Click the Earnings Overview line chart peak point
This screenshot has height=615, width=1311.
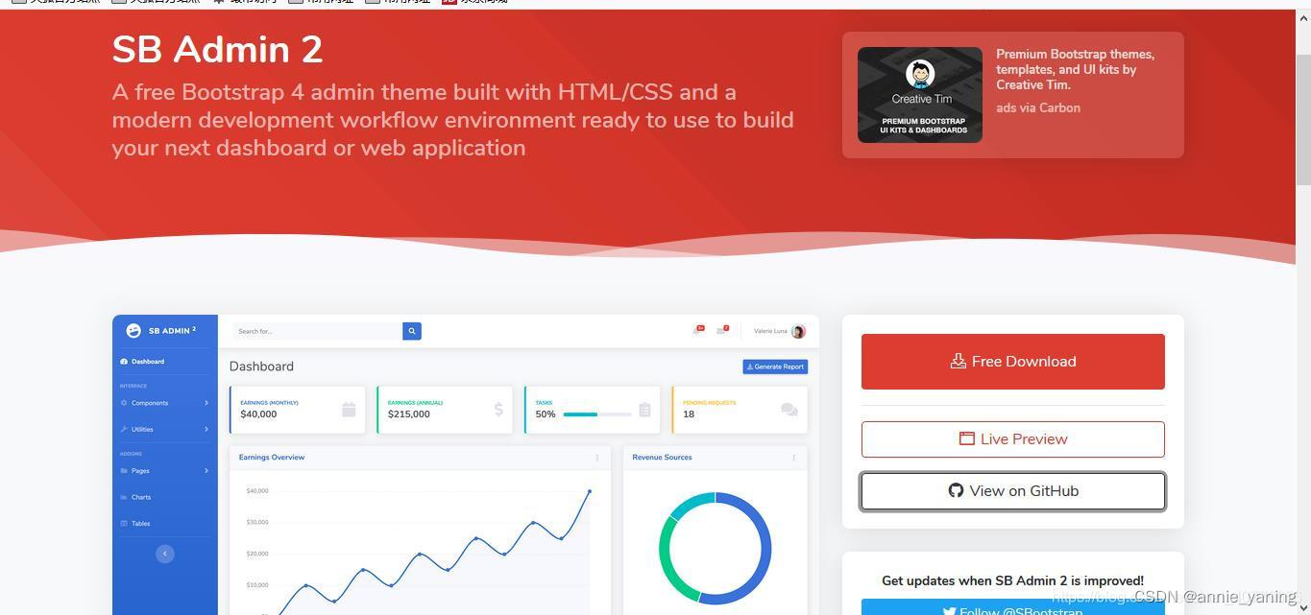pos(590,491)
